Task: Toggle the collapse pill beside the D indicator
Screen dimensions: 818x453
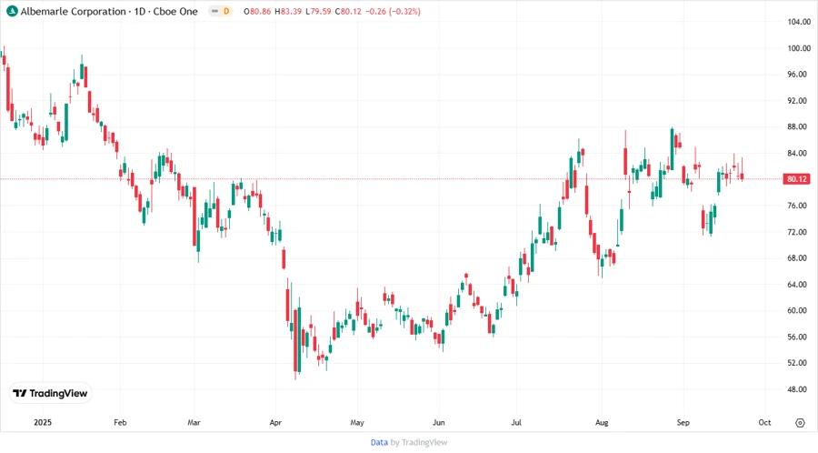Action: 214,11
